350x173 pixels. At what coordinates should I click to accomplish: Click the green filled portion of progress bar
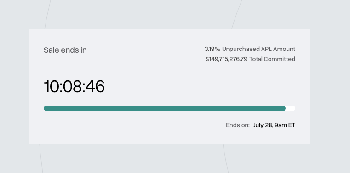point(165,108)
